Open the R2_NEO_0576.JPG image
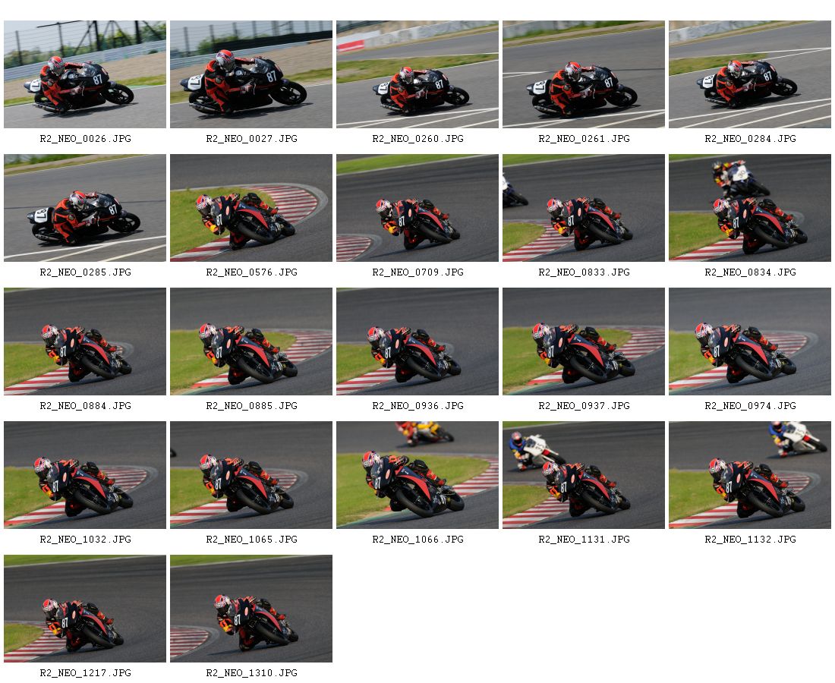 (x=250, y=208)
